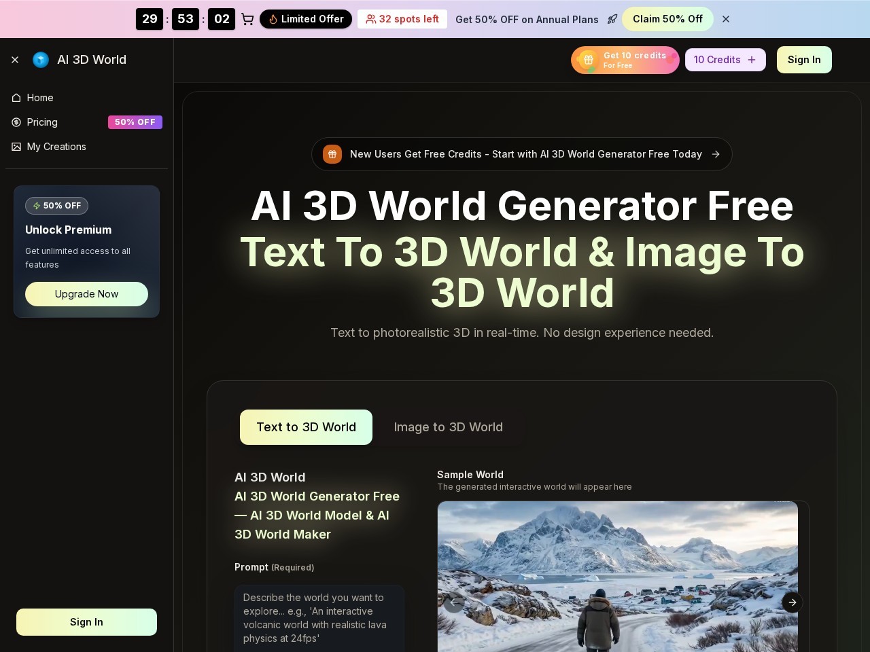Click the flame icon in Limited Offer badge
Image resolution: width=870 pixels, height=652 pixels.
(273, 19)
